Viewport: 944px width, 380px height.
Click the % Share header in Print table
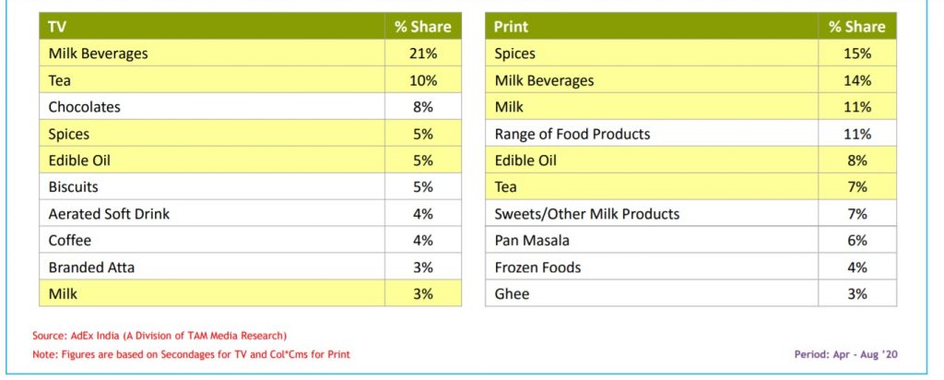(856, 27)
